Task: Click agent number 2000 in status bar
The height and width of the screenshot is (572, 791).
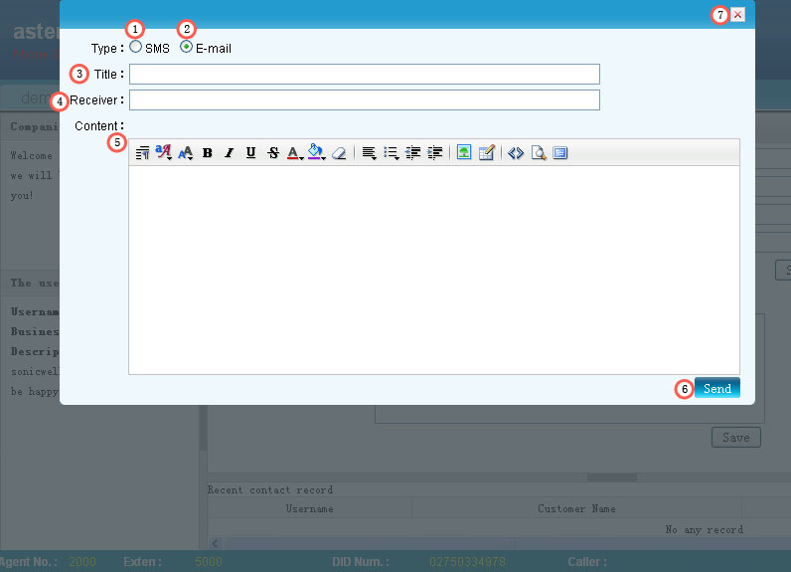Action: pyautogui.click(x=82, y=562)
